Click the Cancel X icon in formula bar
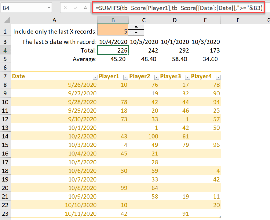270x220 pixels. point(66,8)
